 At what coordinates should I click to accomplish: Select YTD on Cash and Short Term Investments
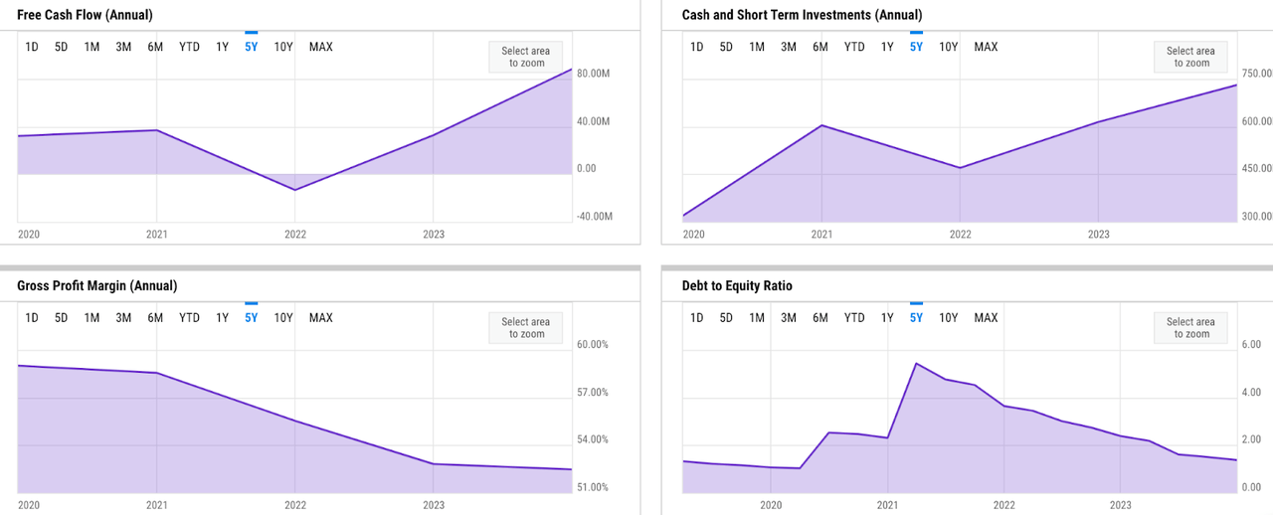[854, 47]
